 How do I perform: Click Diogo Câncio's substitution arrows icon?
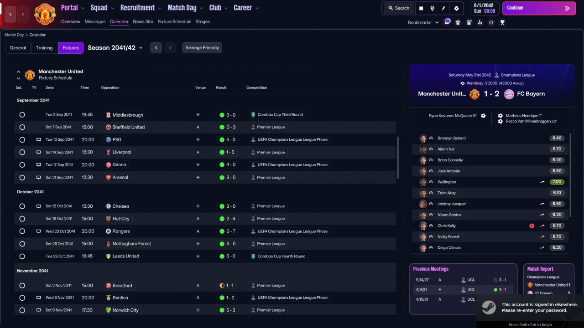542,248
